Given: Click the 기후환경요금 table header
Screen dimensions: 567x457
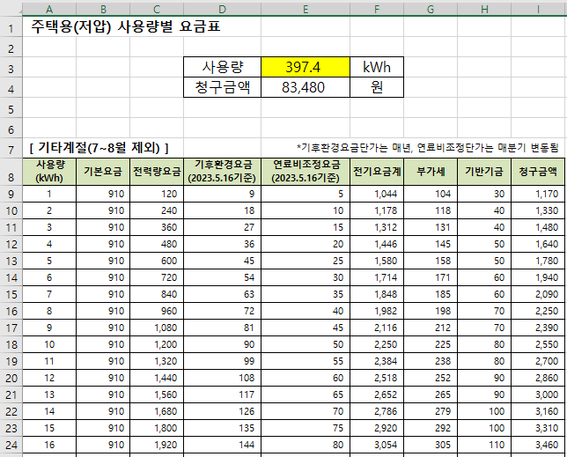Looking at the screenshot, I should tap(222, 172).
